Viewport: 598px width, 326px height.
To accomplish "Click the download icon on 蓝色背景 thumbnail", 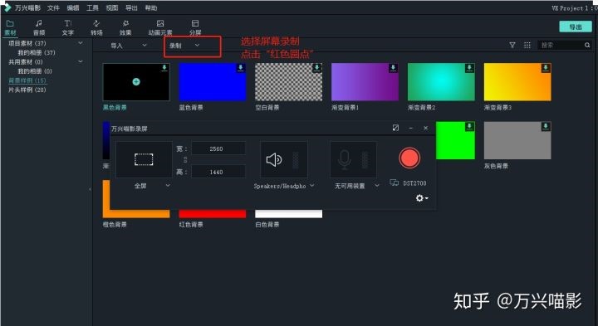I will [x=241, y=67].
